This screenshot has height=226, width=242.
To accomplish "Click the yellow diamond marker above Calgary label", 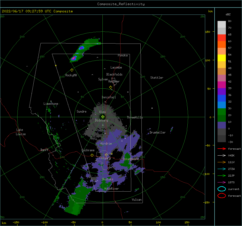I will (x=106, y=155).
